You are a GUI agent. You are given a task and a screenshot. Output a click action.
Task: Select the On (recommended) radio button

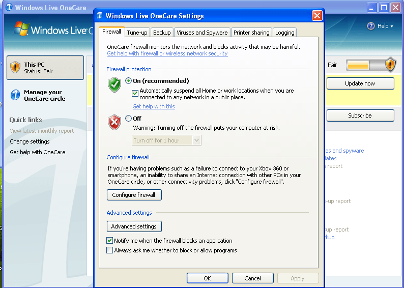[128, 81]
